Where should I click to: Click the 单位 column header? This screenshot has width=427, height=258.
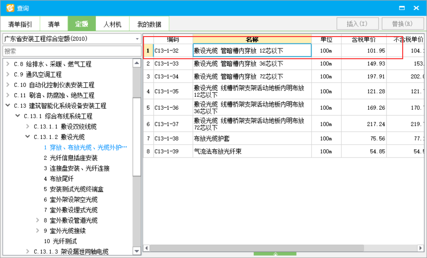click(x=326, y=40)
